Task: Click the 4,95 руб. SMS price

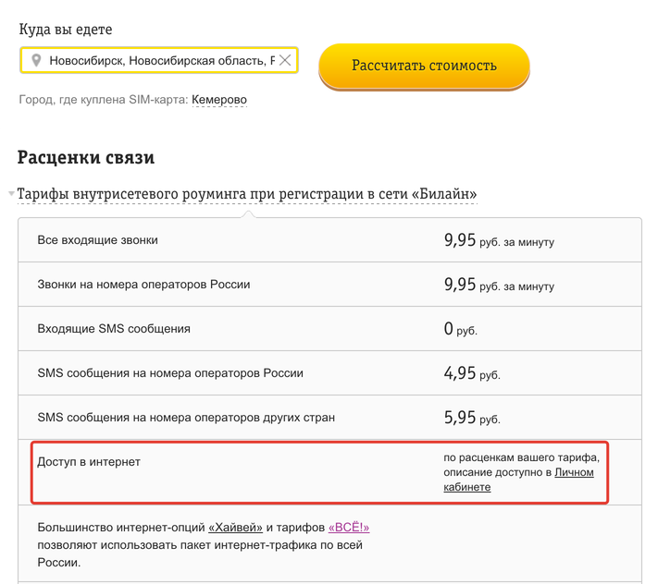Action: click(x=472, y=373)
